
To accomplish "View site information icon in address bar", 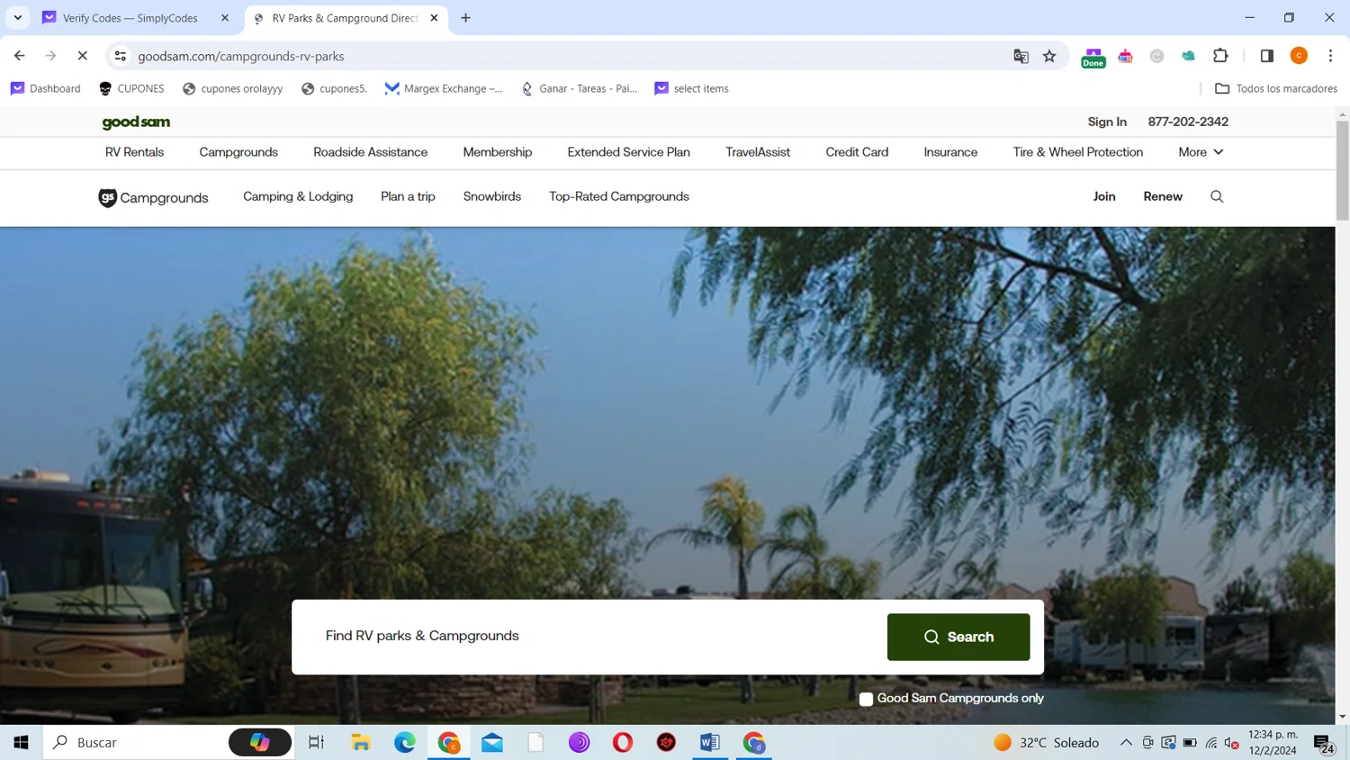I will pos(120,56).
